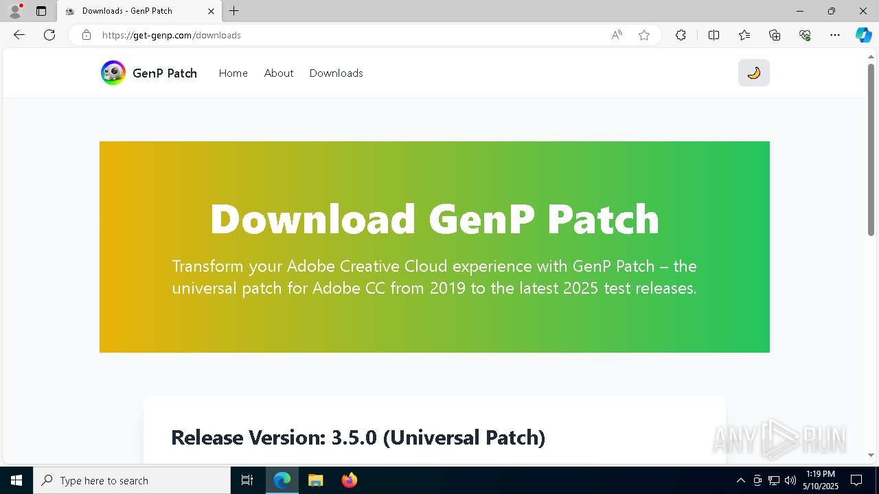Viewport: 879px width, 494px height.
Task: Open Microsoft Edge from the taskbar
Action: pos(282,480)
